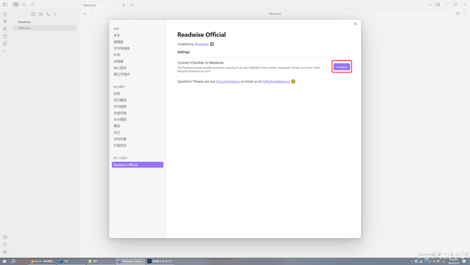Open the Readwise creator link
The height and width of the screenshot is (265, 470).
(x=201, y=44)
